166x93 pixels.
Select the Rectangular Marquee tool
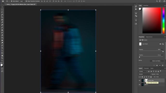point(2,10)
